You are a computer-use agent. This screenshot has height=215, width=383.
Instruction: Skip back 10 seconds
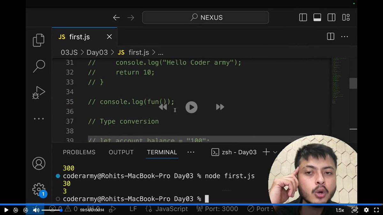click(x=16, y=210)
